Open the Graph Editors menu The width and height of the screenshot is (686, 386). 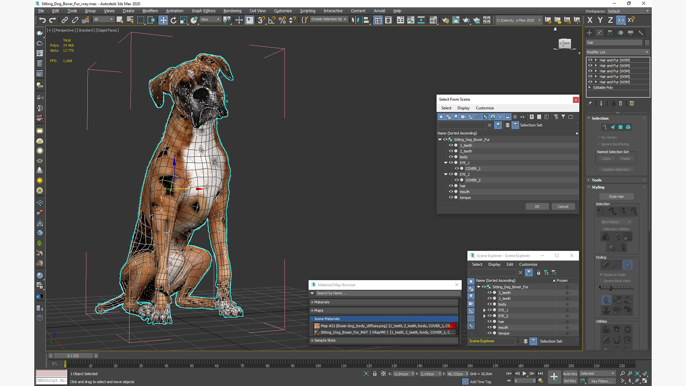(x=204, y=11)
